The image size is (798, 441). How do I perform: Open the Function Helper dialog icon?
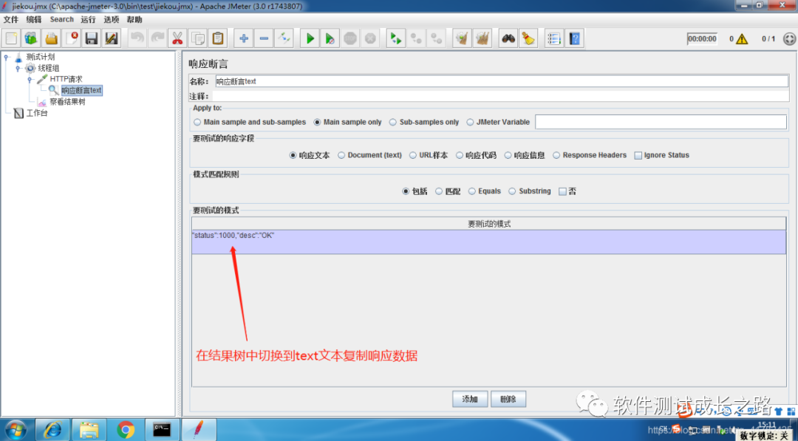[553, 38]
